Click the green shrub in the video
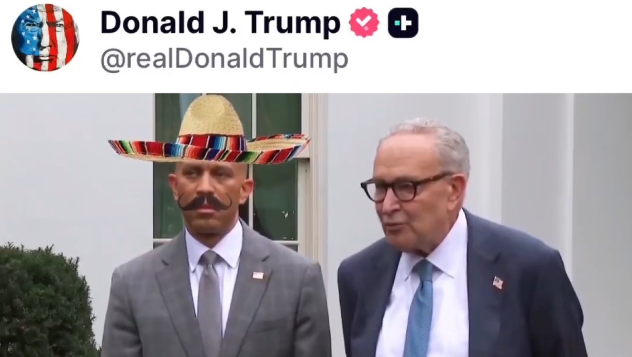This screenshot has width=632, height=357. pyautogui.click(x=45, y=301)
